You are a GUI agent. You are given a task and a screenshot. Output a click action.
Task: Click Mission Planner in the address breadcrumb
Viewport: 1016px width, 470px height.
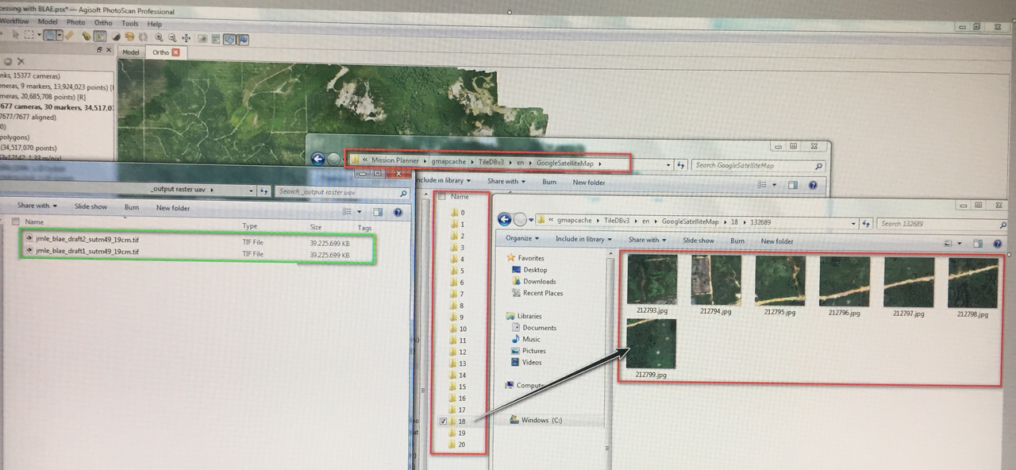click(395, 161)
